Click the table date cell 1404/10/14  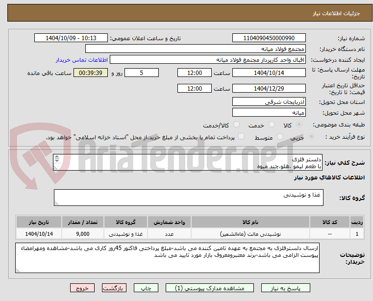click(39, 234)
